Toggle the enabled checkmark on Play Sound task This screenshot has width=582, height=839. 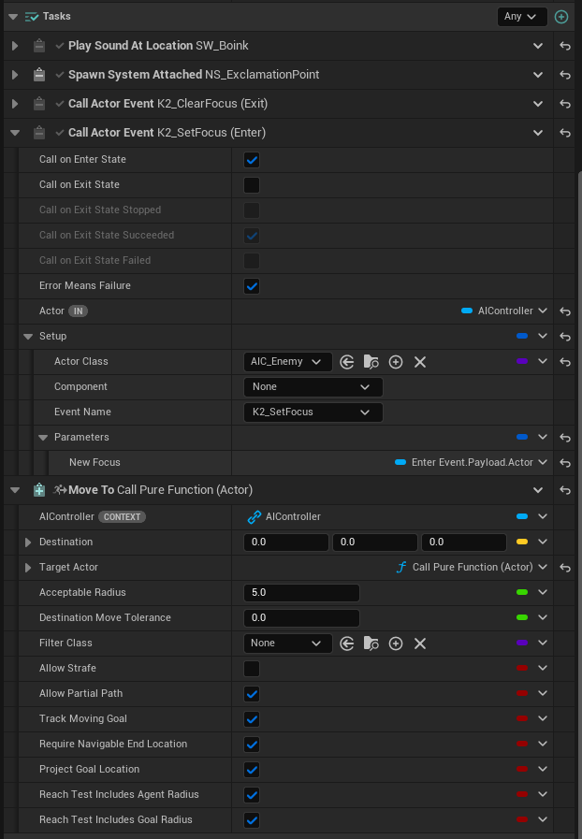click(60, 46)
